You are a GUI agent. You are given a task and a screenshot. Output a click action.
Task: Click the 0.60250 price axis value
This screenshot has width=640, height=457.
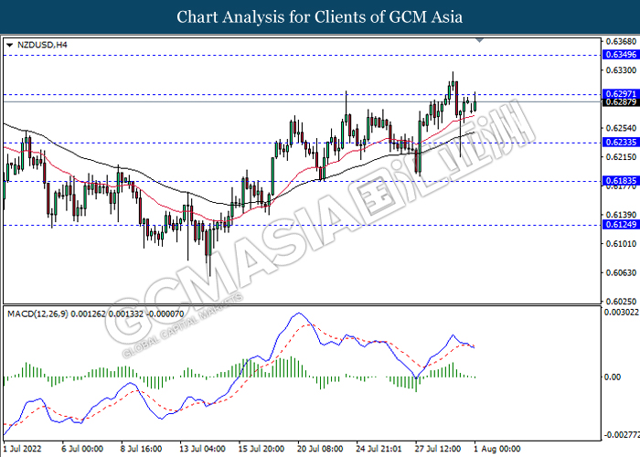[621, 302]
